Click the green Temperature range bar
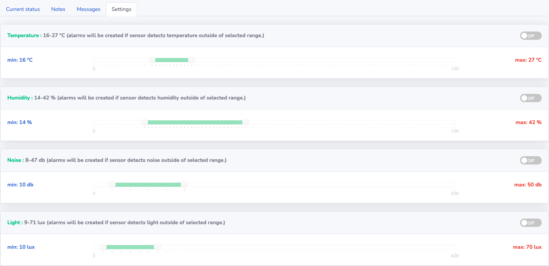This screenshot has width=549, height=266. (171, 60)
